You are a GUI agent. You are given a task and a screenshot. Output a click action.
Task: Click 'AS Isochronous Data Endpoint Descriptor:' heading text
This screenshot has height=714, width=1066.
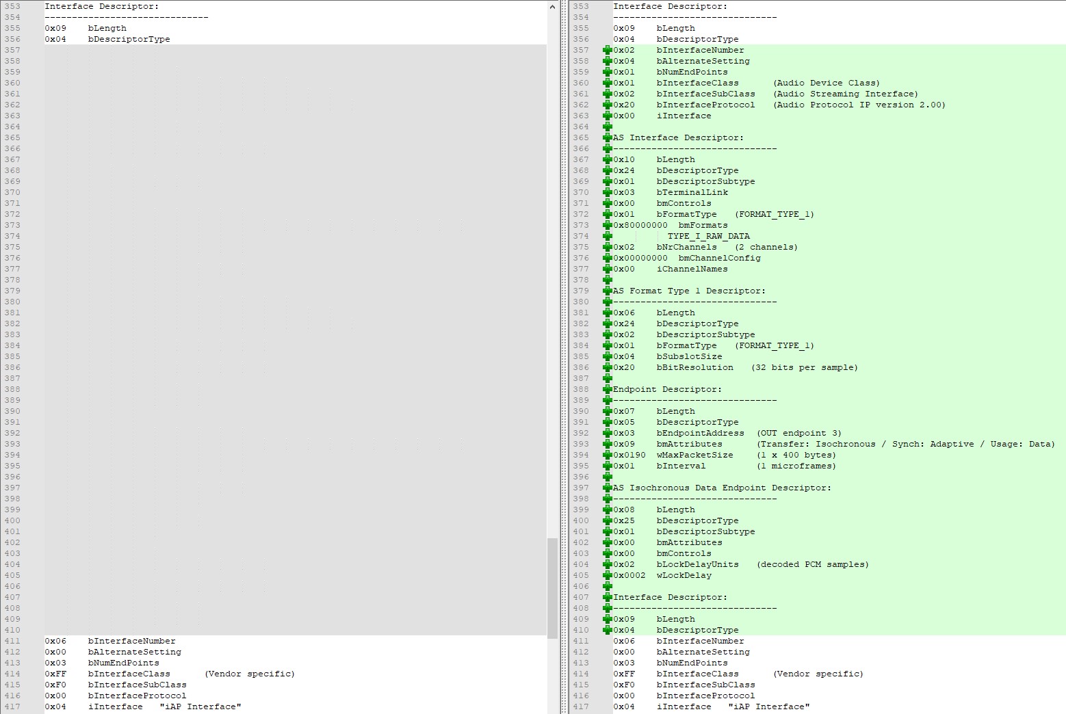click(722, 488)
